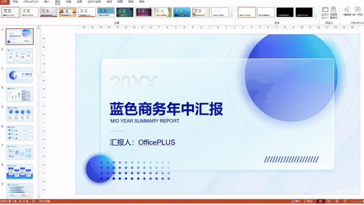Select slide 7 thumbnail in the panel
364x205 pixels.
coord(20,152)
